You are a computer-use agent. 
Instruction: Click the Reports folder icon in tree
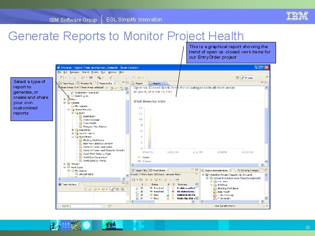[x=69, y=103]
